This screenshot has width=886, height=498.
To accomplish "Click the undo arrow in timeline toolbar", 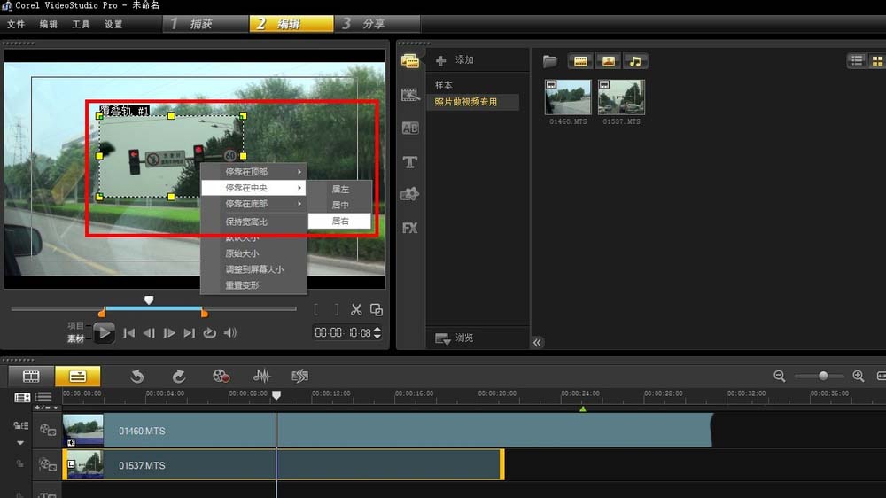I will [x=137, y=377].
